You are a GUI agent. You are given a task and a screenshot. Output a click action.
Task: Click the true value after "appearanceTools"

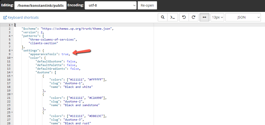[x=65, y=54]
